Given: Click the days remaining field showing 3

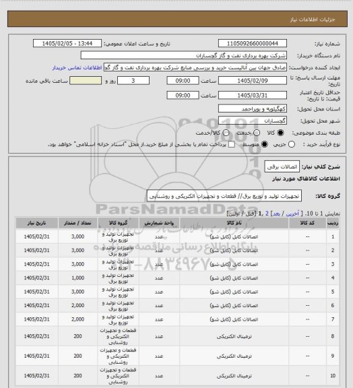Looking at the screenshot, I should coord(133,81).
